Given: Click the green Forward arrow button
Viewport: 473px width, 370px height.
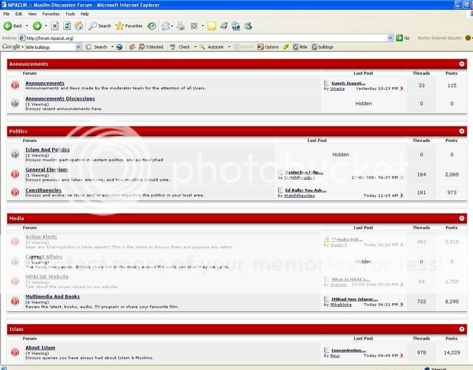Looking at the screenshot, I should tap(37, 26).
